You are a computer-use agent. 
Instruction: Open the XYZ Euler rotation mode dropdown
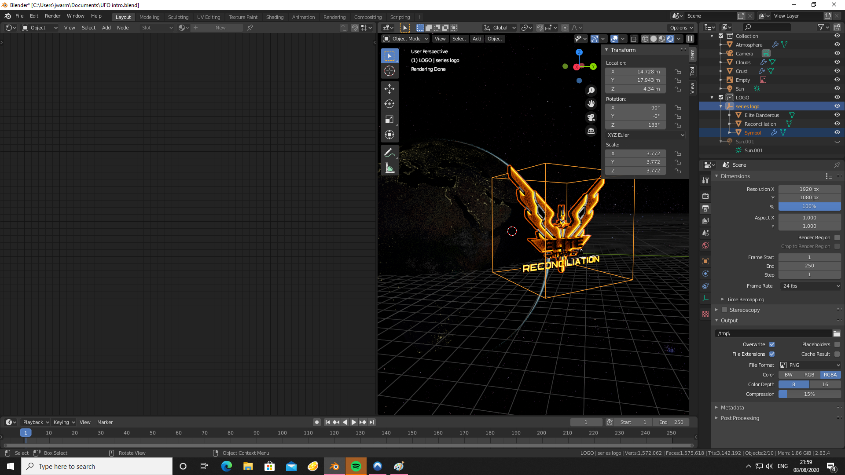[x=645, y=135]
